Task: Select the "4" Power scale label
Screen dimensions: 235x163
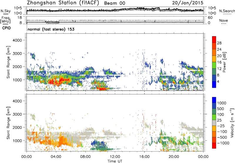Action: (218, 81)
